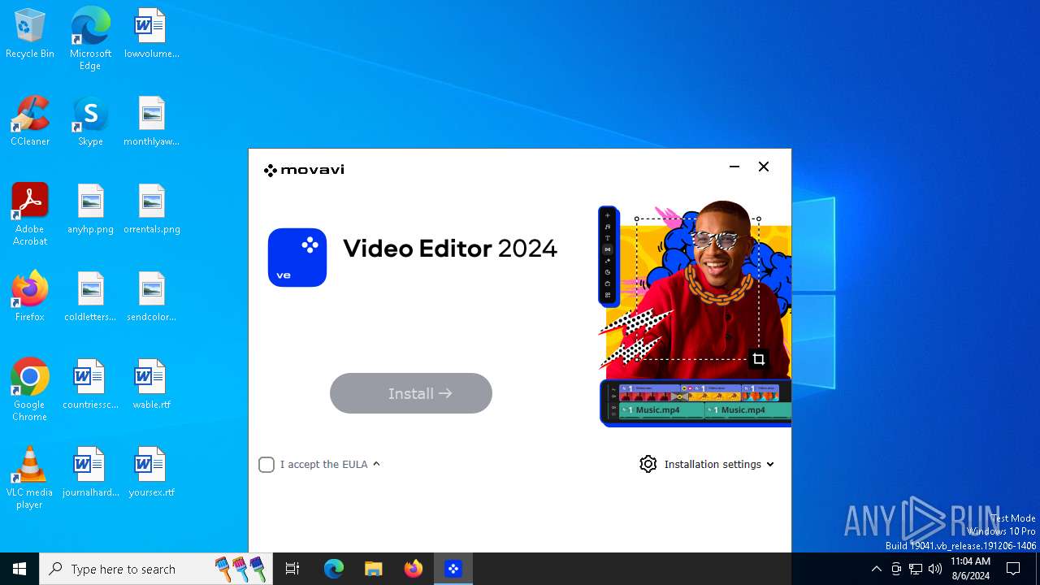Open Firefox from the taskbar
Screen dimensions: 1040x585
[414, 569]
